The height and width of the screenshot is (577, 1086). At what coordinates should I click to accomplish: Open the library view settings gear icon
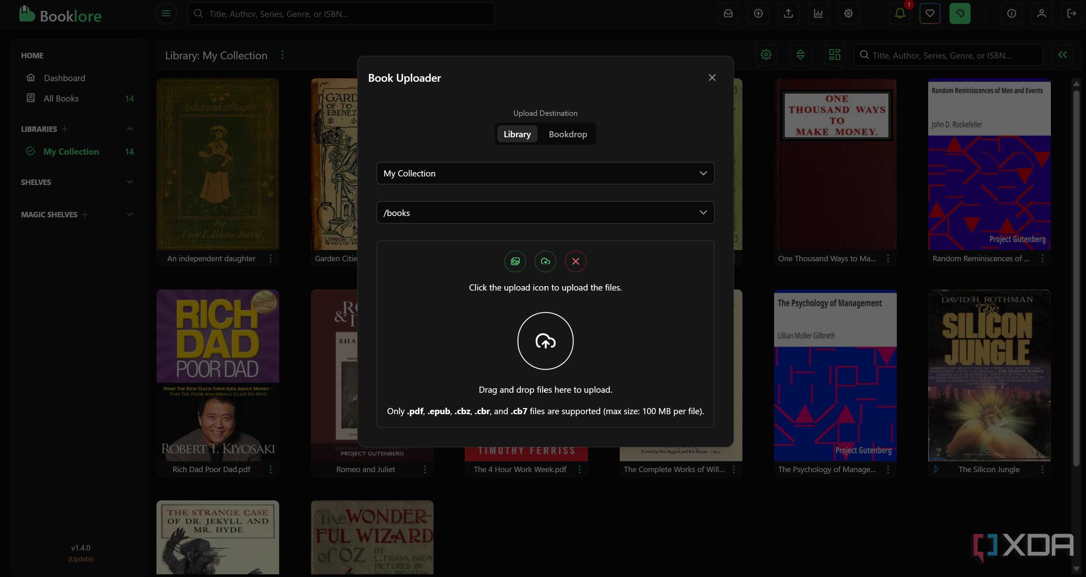[766, 55]
